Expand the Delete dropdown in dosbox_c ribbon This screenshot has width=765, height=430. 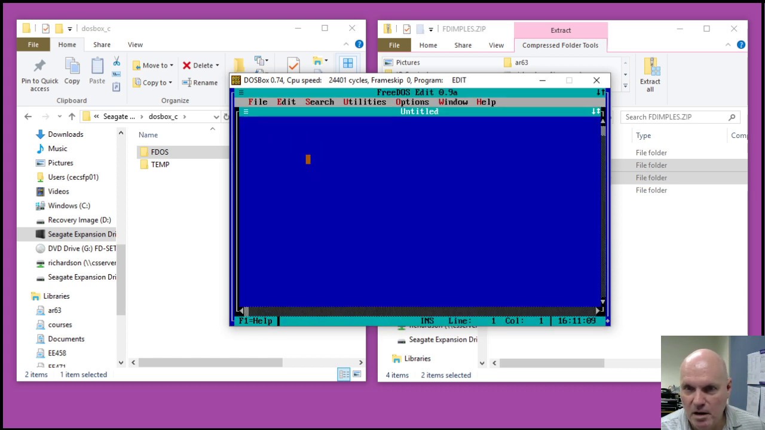[217, 66]
